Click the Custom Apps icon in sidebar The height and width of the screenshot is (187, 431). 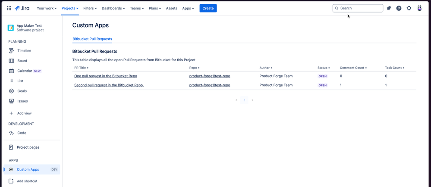[11, 169]
